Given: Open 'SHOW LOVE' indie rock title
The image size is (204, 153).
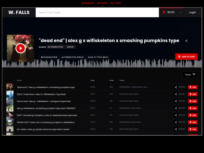Looking at the screenshot, I should (46, 122).
